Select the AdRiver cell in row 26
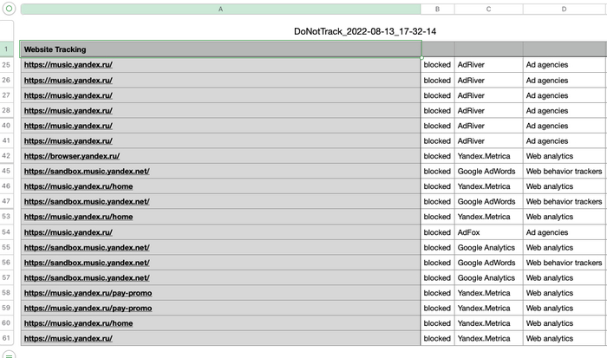Screen dimensions: 607x358 488,80
